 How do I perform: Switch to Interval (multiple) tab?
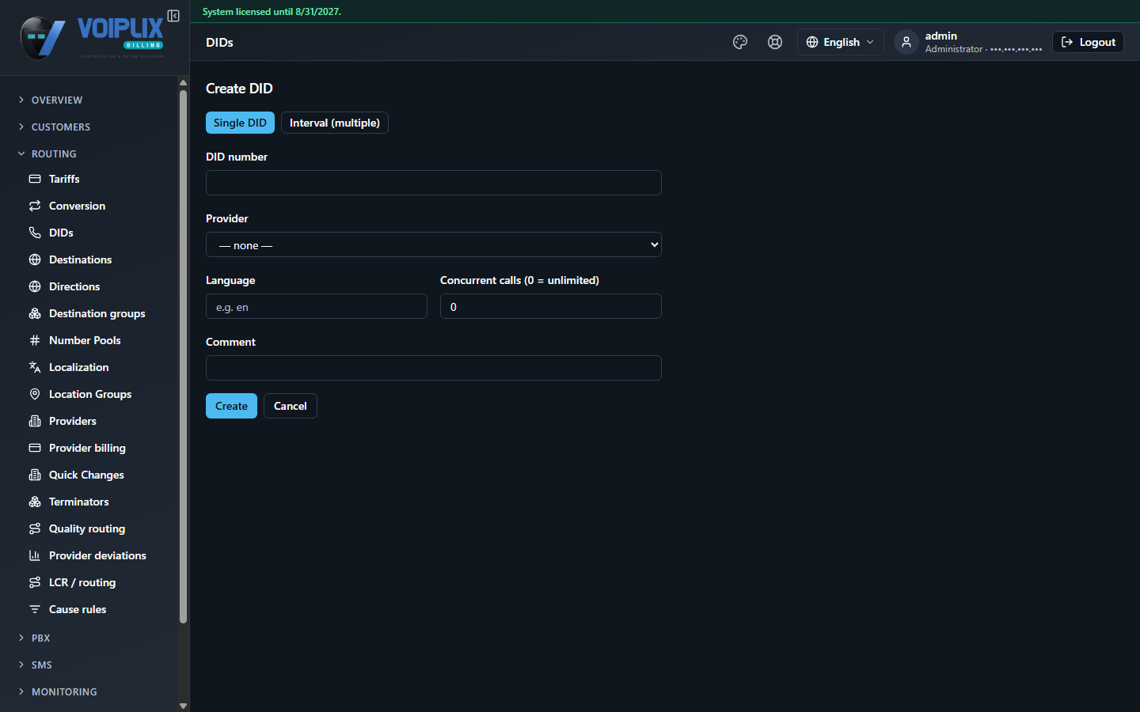tap(335, 123)
